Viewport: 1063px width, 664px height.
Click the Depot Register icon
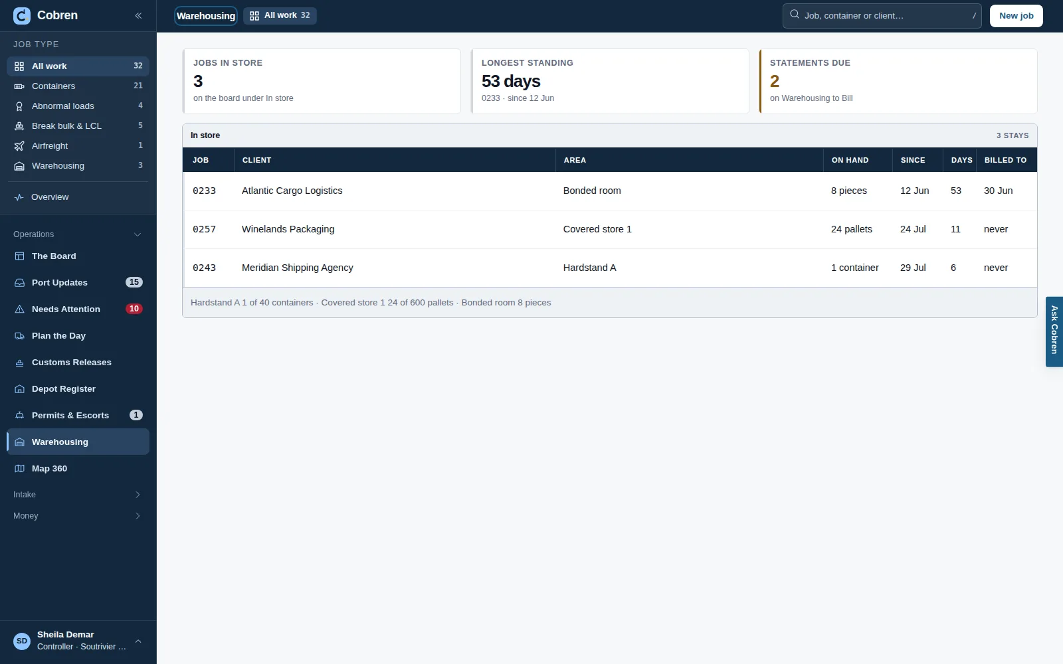point(19,389)
